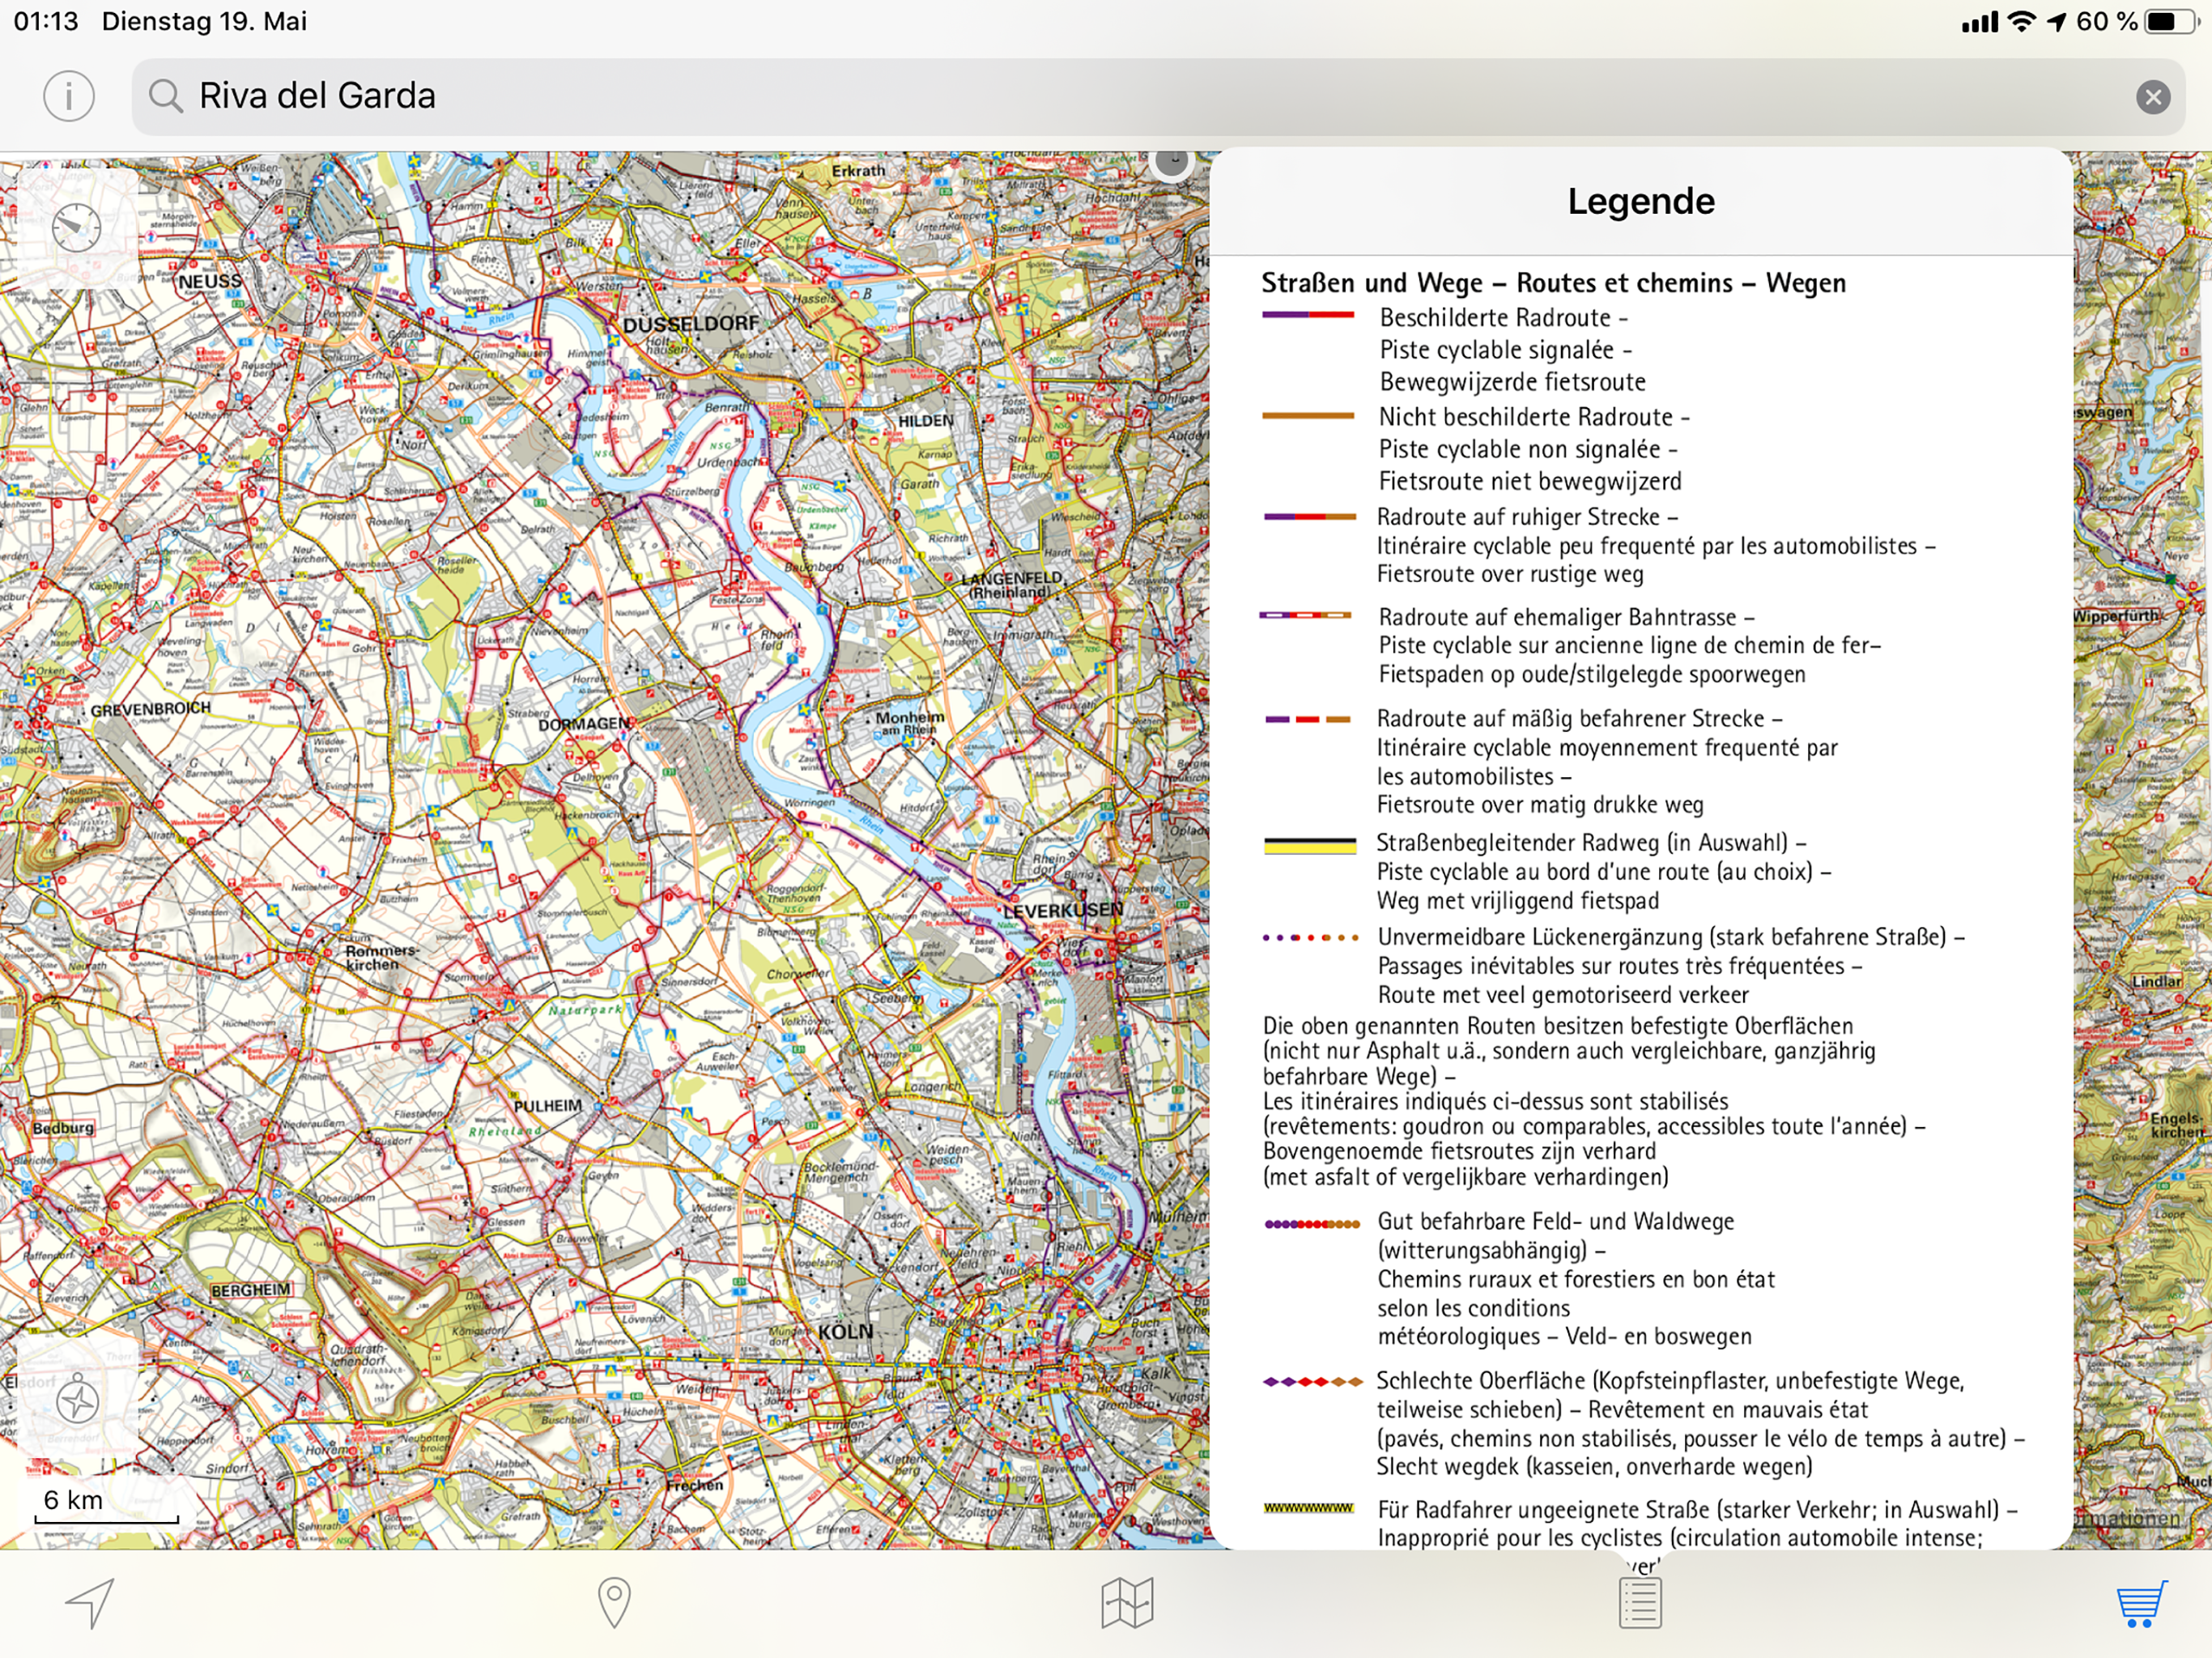Tap the DÜSSELDORF city label on map

pyautogui.click(x=690, y=324)
